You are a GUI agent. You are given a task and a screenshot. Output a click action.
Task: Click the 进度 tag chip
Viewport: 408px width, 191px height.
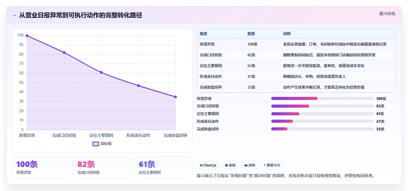250,165
